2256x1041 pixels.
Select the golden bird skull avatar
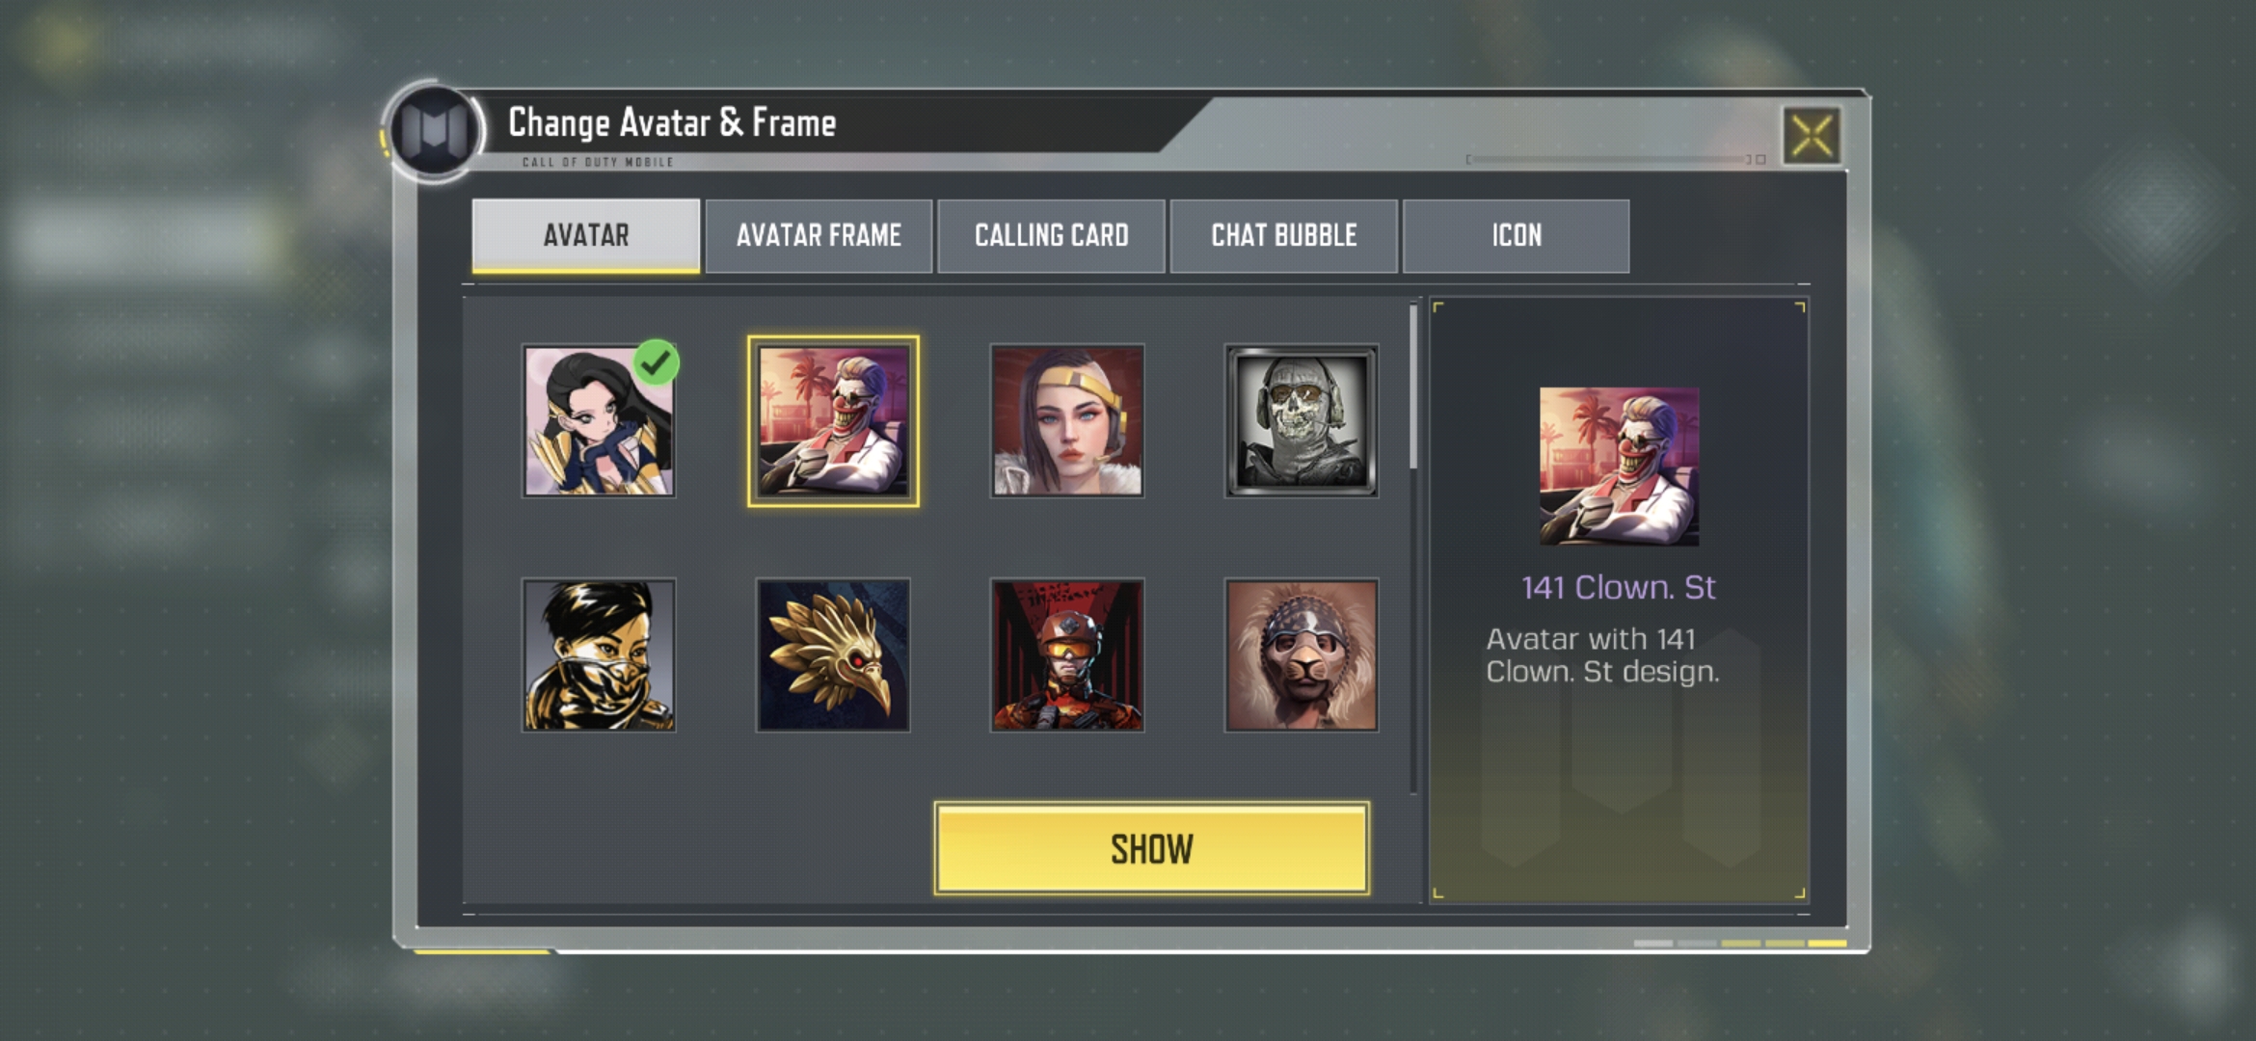833,655
